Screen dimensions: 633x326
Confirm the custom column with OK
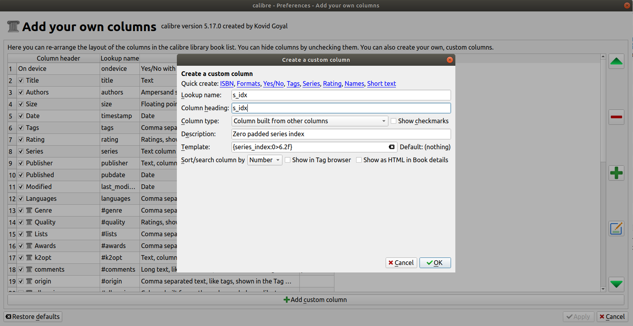(435, 263)
